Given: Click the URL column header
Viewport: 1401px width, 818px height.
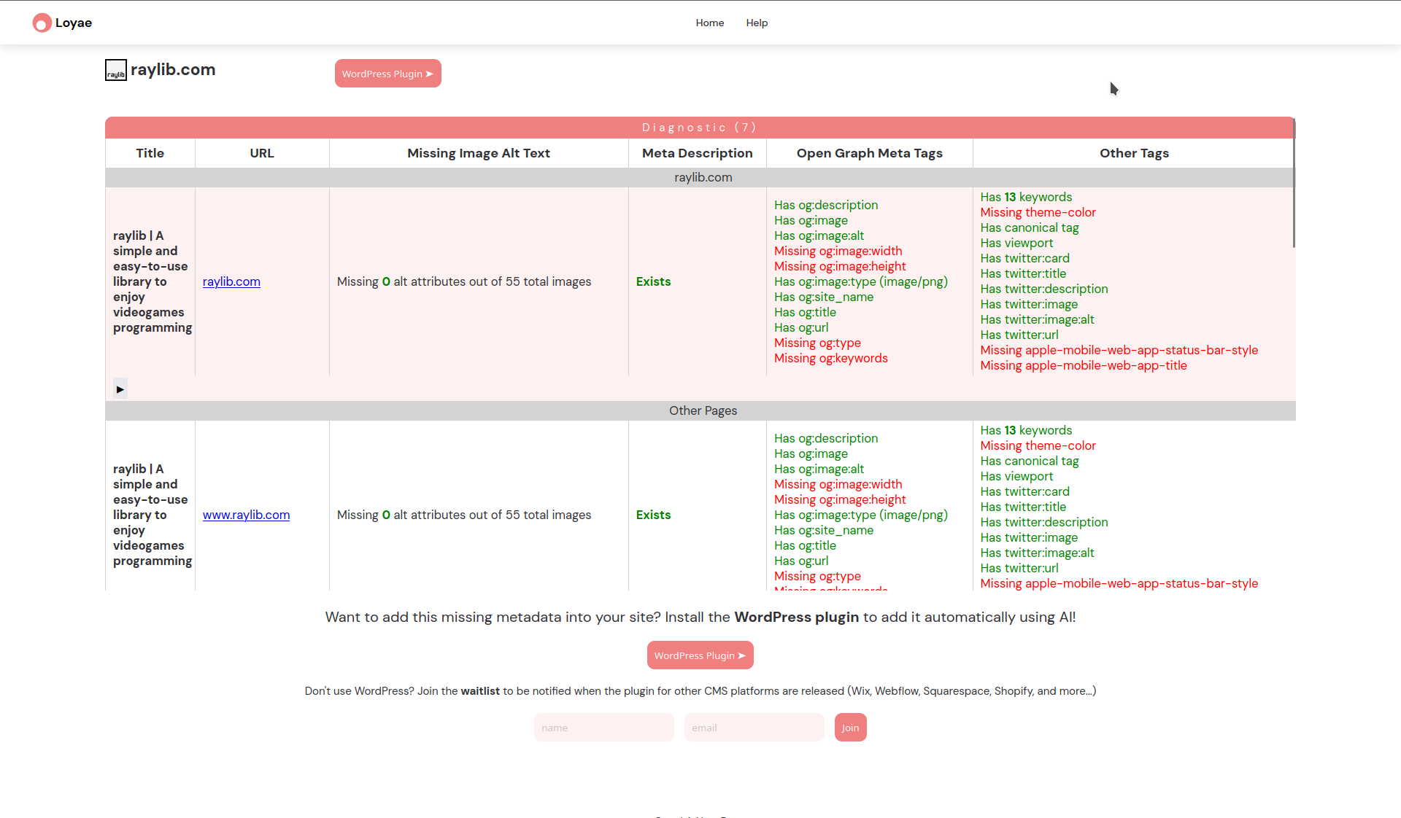Looking at the screenshot, I should (262, 153).
